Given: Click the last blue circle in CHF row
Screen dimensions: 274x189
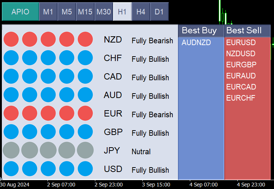Looking at the screenshot, I should (x=85, y=58).
